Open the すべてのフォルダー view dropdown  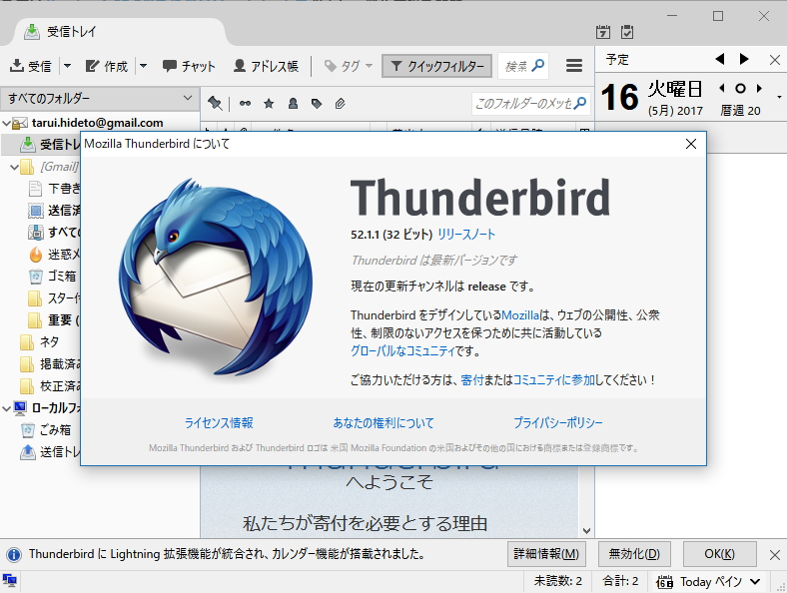[100, 98]
